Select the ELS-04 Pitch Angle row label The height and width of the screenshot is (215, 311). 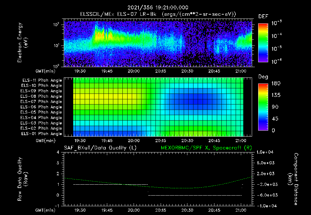coord(41,118)
